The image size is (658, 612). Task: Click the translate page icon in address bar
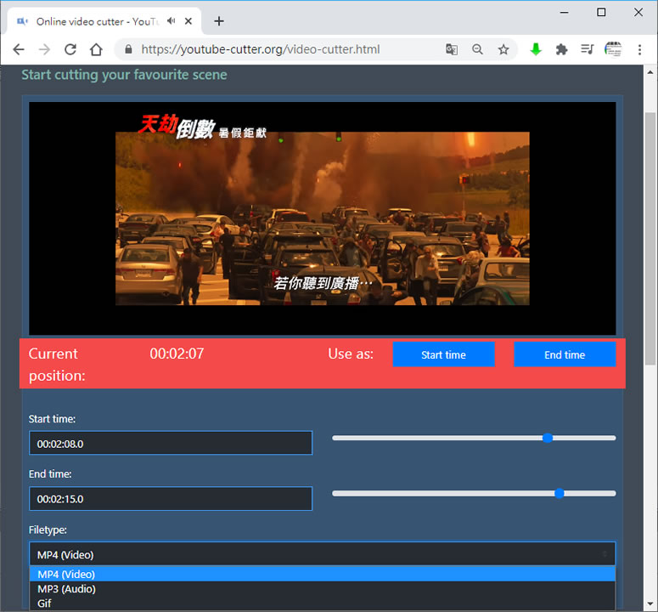click(452, 49)
